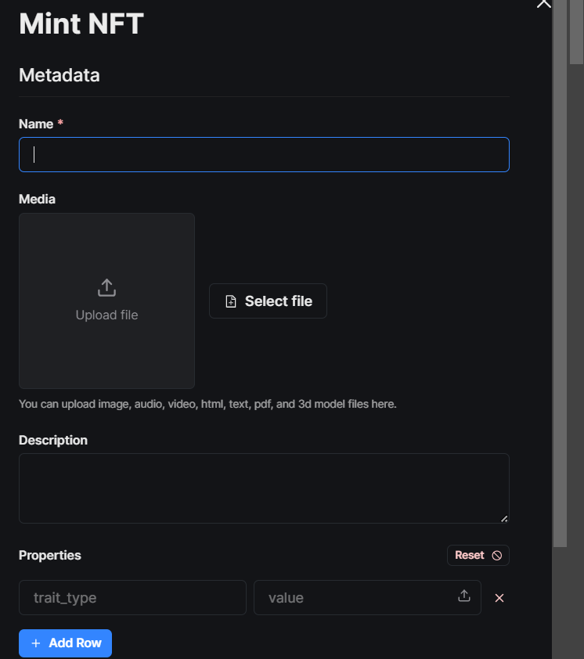Click into the Description text area
Screen dimensions: 584x659
click(x=264, y=488)
